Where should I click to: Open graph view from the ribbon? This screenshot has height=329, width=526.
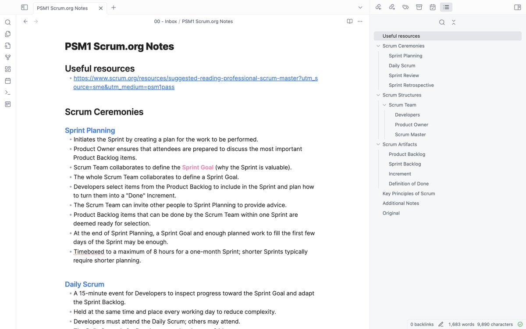[8, 57]
